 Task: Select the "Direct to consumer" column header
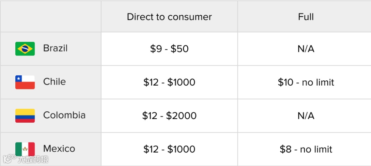169,17
